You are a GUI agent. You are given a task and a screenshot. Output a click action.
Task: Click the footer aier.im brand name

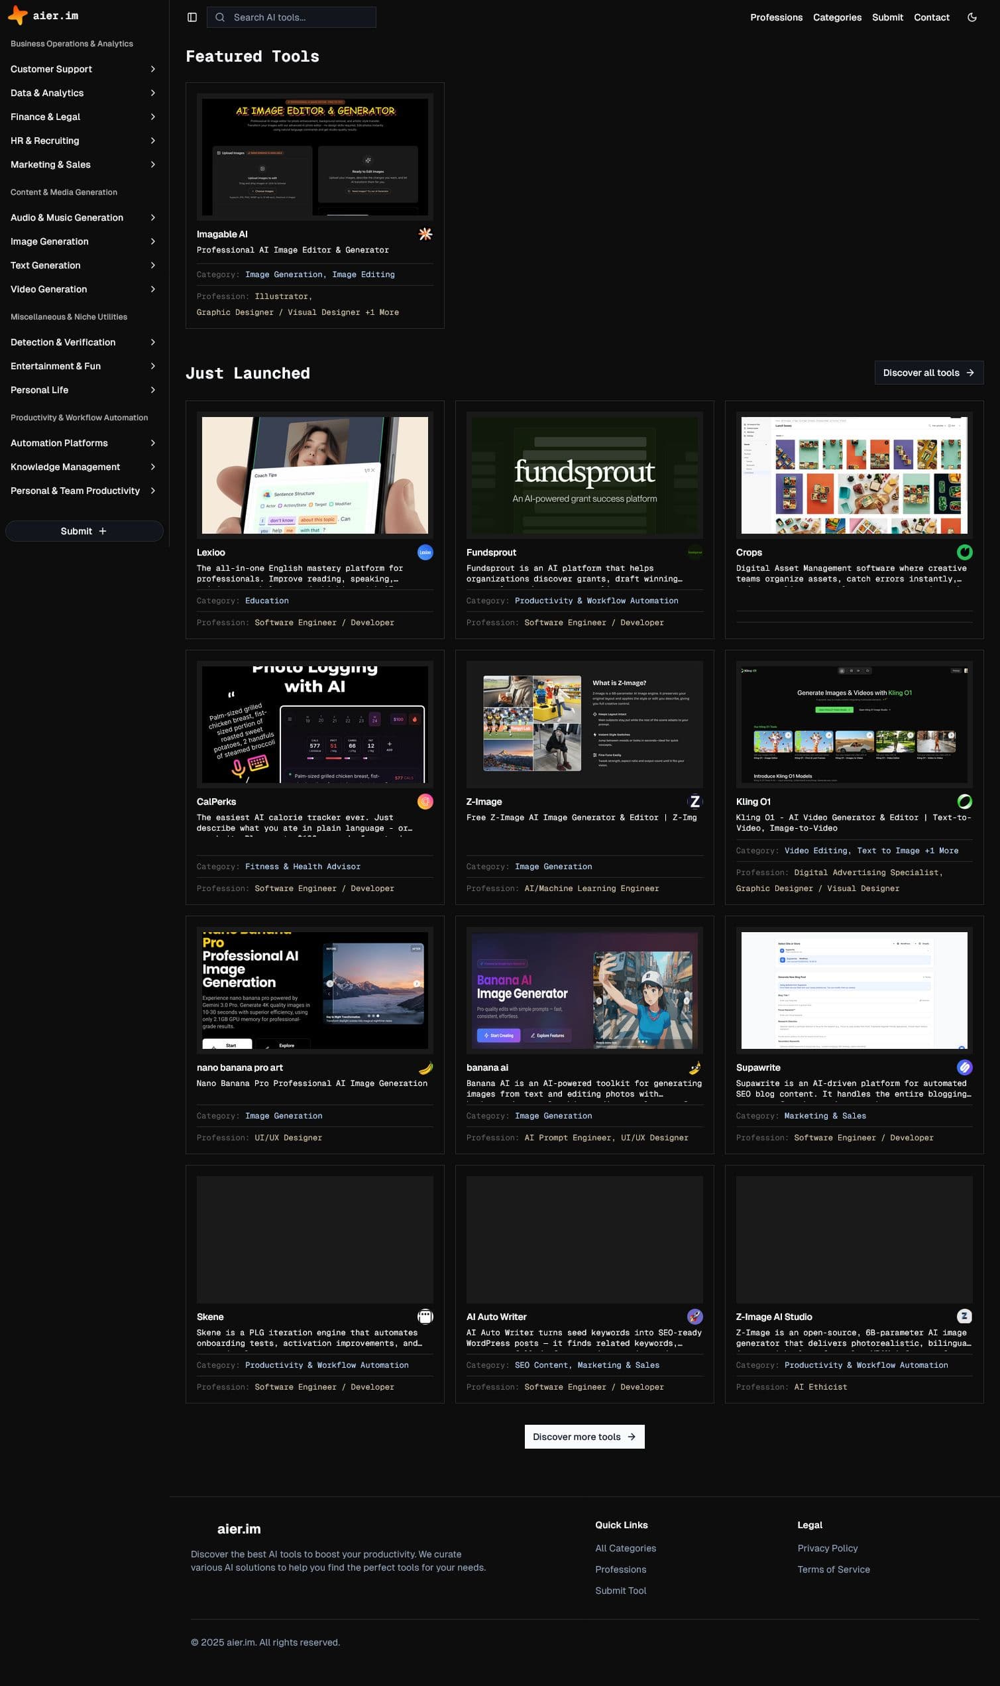tap(239, 1529)
